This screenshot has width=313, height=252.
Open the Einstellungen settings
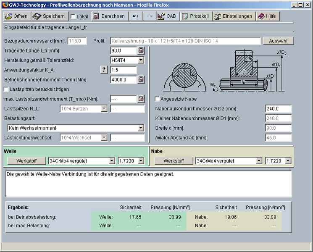coord(233,16)
